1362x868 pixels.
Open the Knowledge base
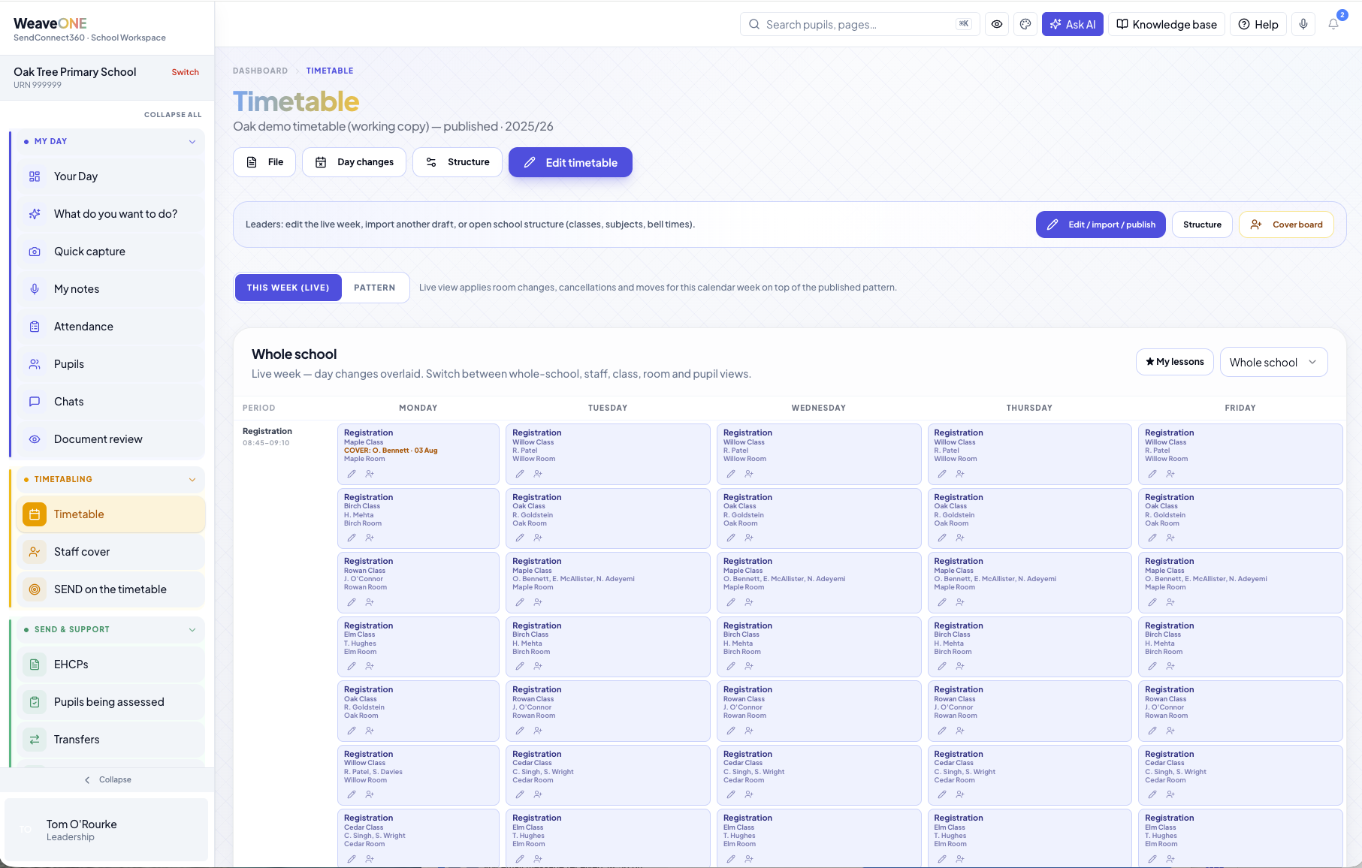pos(1167,24)
